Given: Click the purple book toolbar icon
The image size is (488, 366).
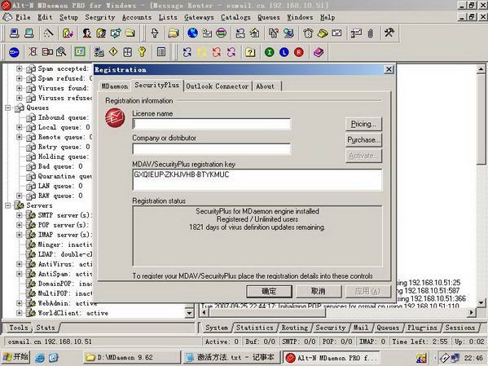Looking at the screenshot, I should pyautogui.click(x=319, y=52).
